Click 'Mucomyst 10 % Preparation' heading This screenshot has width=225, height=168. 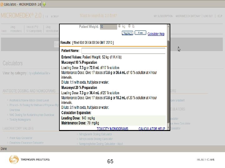tap(79, 63)
